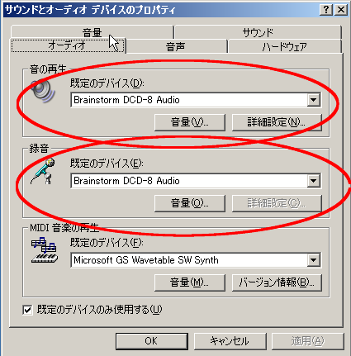The image size is (351, 356).
Task: Click the microphone icon in 録音
Action: (x=43, y=171)
